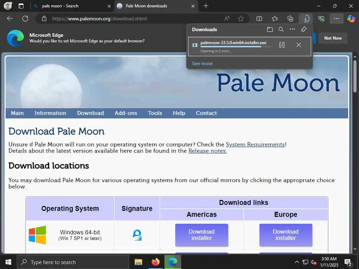
Task: Click Not Now on default browser prompt
Action: 333,38
